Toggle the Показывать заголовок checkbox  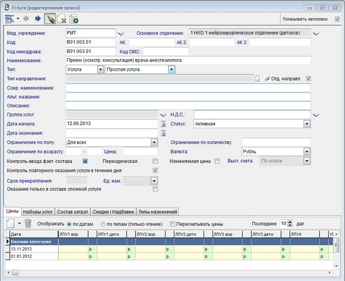[x=337, y=19]
